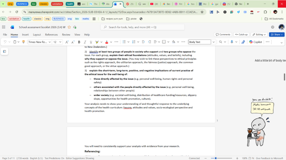This screenshot has width=286, height=160.
Task: Open the font size dropdown
Action: pos(60,42)
